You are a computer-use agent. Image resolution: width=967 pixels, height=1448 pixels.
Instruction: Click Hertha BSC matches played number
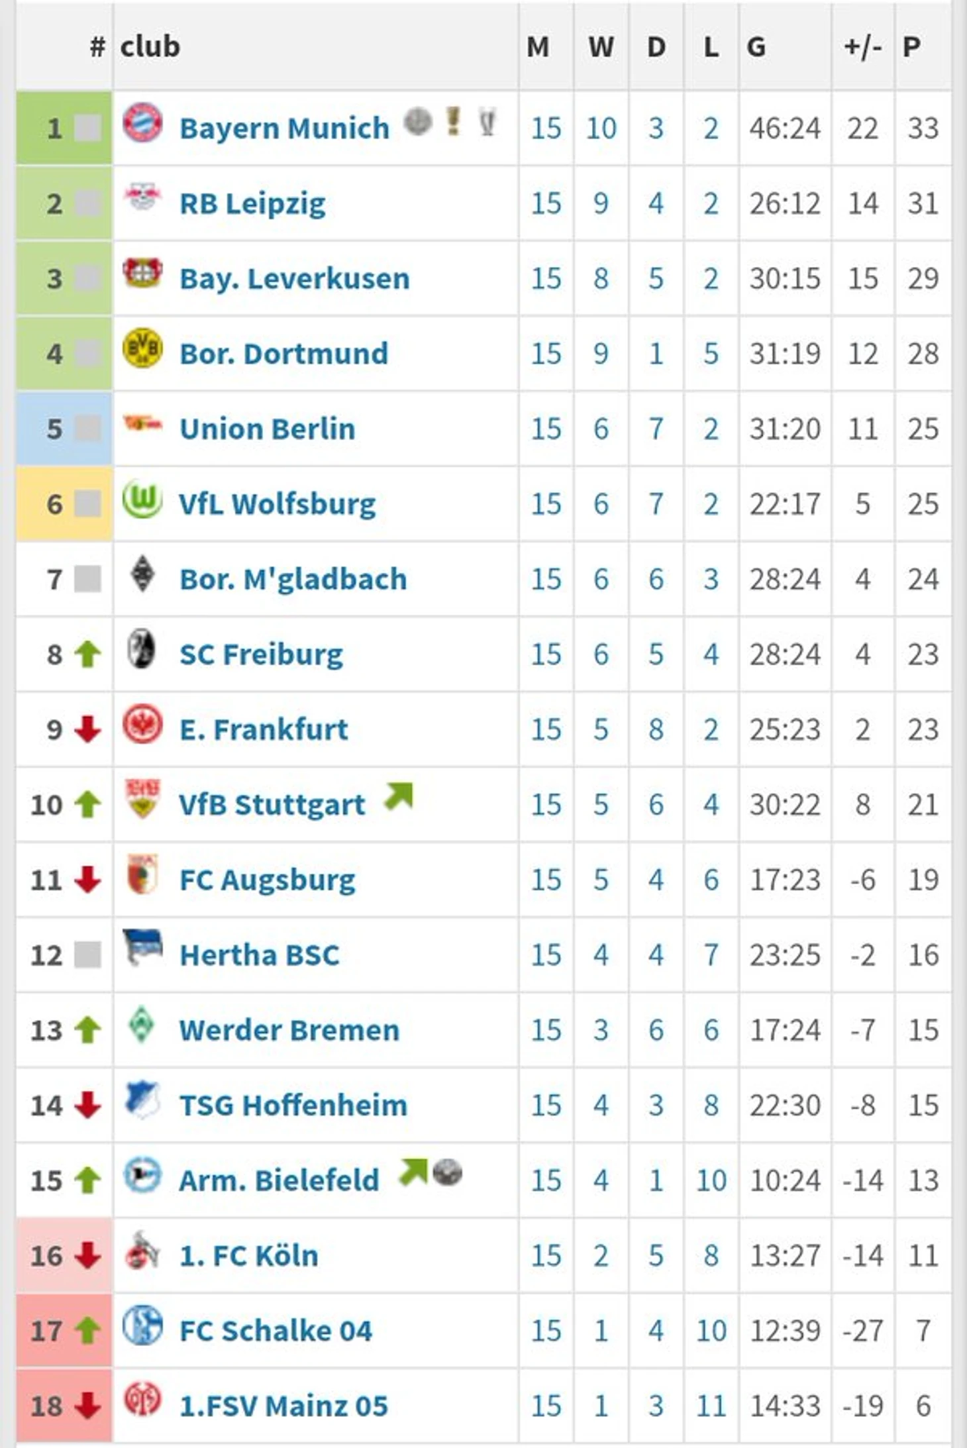click(x=546, y=955)
